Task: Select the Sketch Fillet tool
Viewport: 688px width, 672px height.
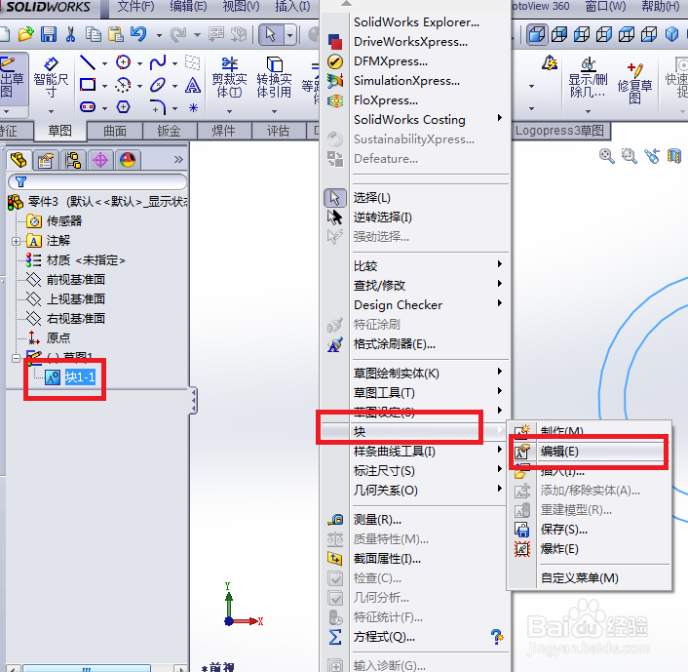Action: [x=158, y=106]
